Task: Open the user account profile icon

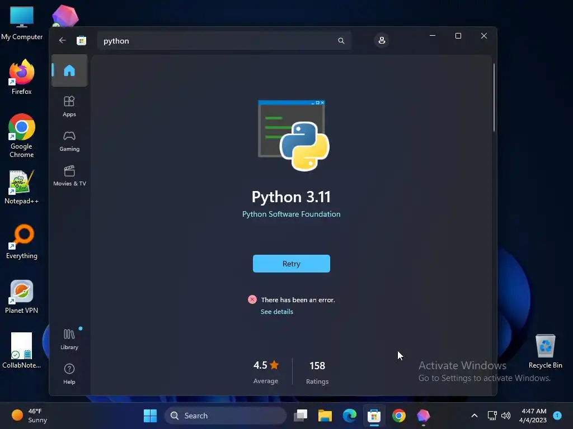Action: 382,40
